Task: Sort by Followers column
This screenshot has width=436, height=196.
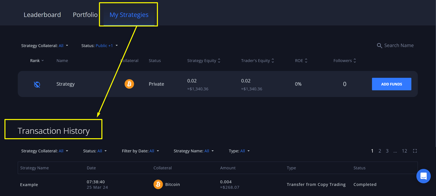Action: pos(345,61)
